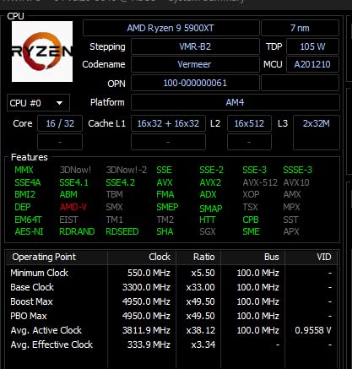Open the CPU #0 selector dropdown

pos(38,103)
